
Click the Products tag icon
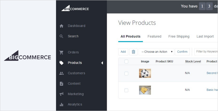pyautogui.click(x=62, y=63)
